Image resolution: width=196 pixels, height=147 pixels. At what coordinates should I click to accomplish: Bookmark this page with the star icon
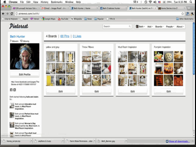[183, 14]
